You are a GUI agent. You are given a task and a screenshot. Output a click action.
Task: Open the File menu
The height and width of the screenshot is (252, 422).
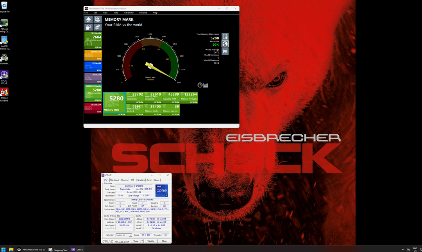(86, 13)
